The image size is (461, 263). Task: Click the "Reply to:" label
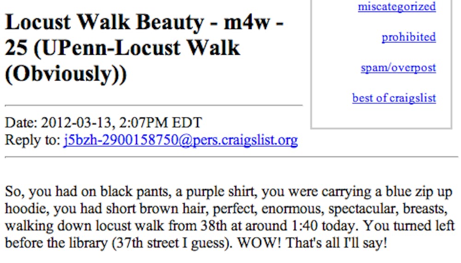pos(32,140)
